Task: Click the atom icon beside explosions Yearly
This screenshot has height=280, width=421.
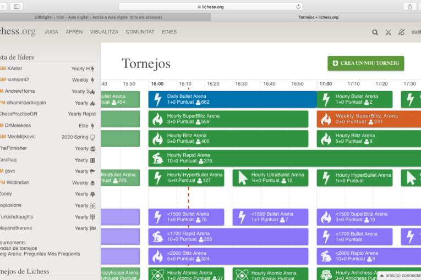Action: (92, 206)
